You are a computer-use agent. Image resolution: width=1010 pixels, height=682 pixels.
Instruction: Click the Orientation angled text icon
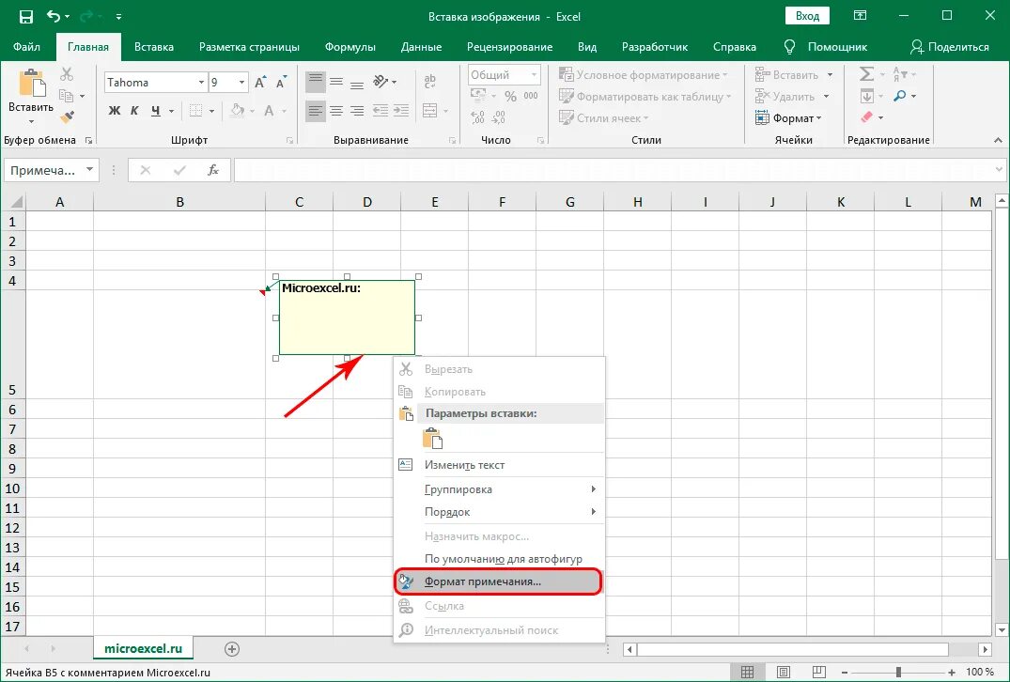coord(381,82)
